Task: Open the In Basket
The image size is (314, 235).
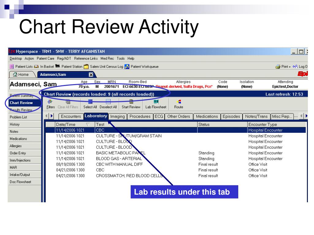Action: coord(44,66)
